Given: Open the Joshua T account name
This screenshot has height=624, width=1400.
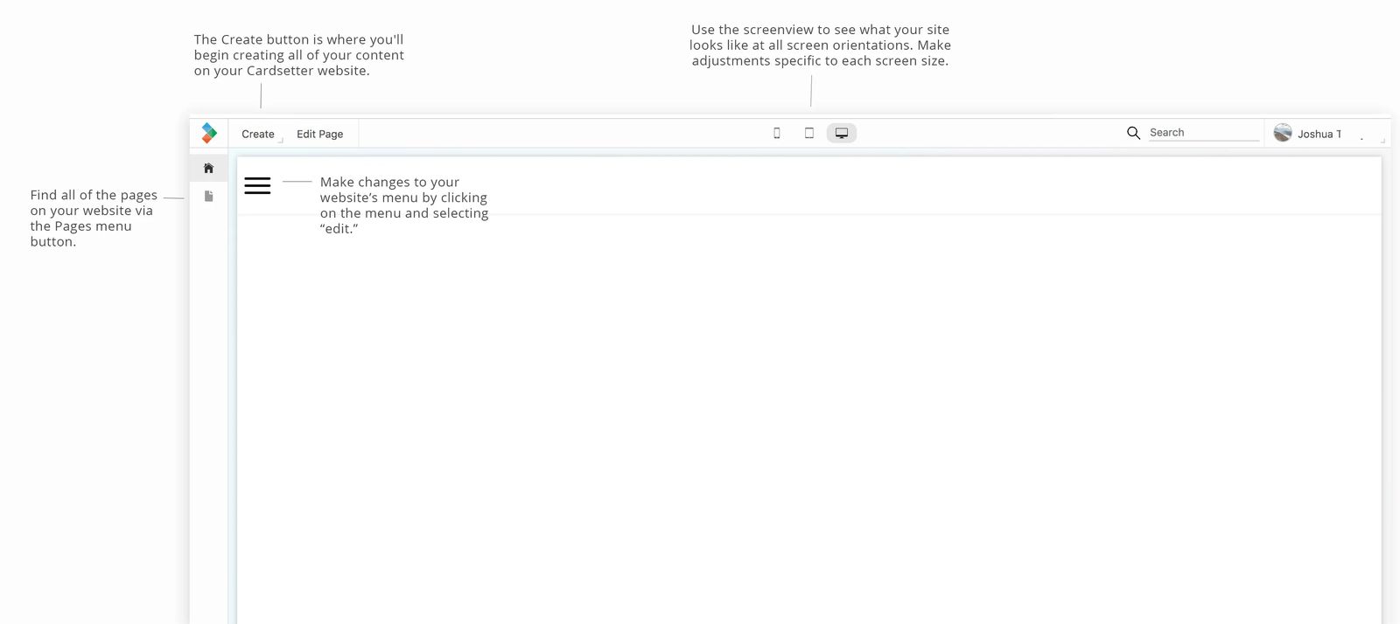Looking at the screenshot, I should 1319,134.
